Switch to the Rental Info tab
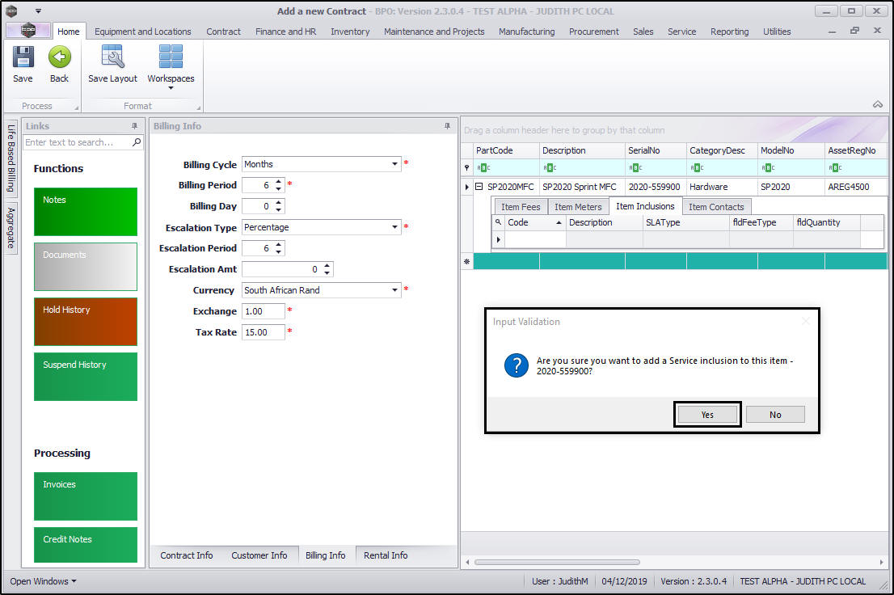The height and width of the screenshot is (595, 894). pyautogui.click(x=386, y=555)
